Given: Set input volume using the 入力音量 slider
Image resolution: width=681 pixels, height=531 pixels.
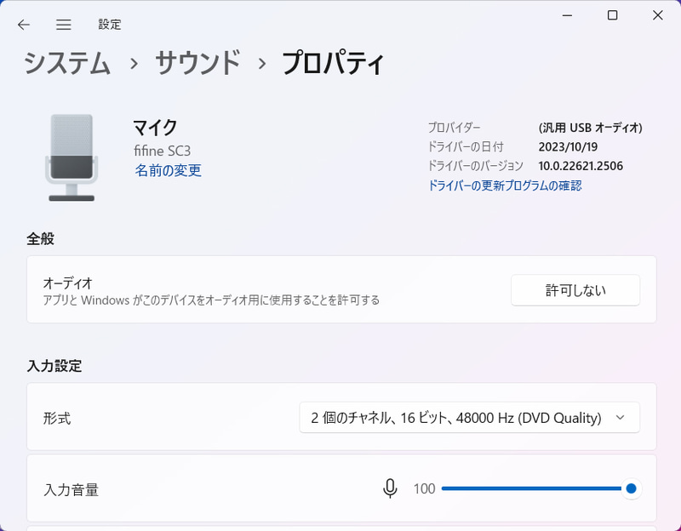Looking at the screenshot, I should coord(536,488).
